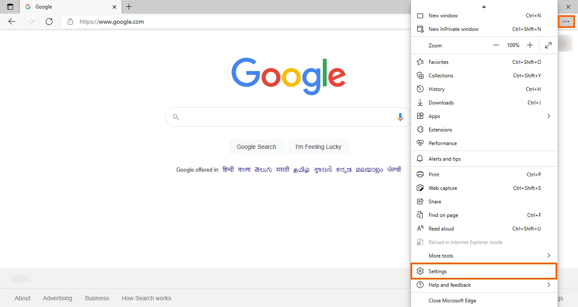Open a new tab with plus
578x307 pixels.
pos(129,7)
